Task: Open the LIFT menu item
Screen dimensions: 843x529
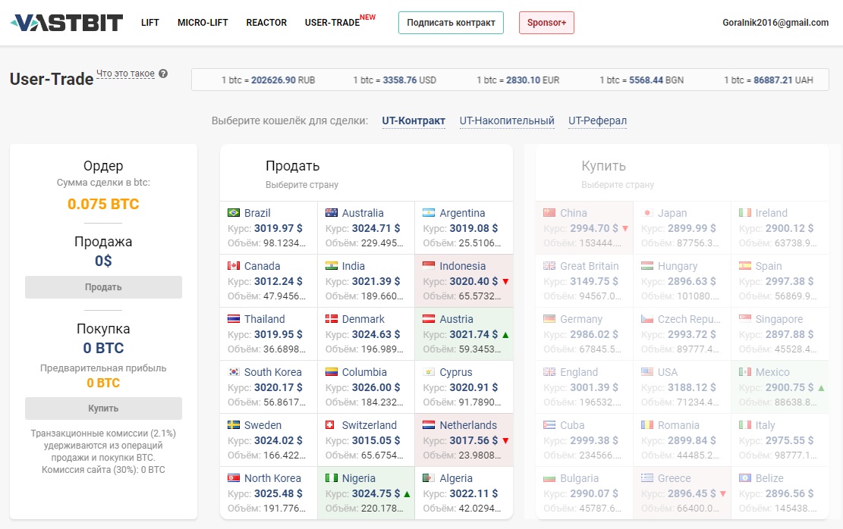Action: (150, 23)
